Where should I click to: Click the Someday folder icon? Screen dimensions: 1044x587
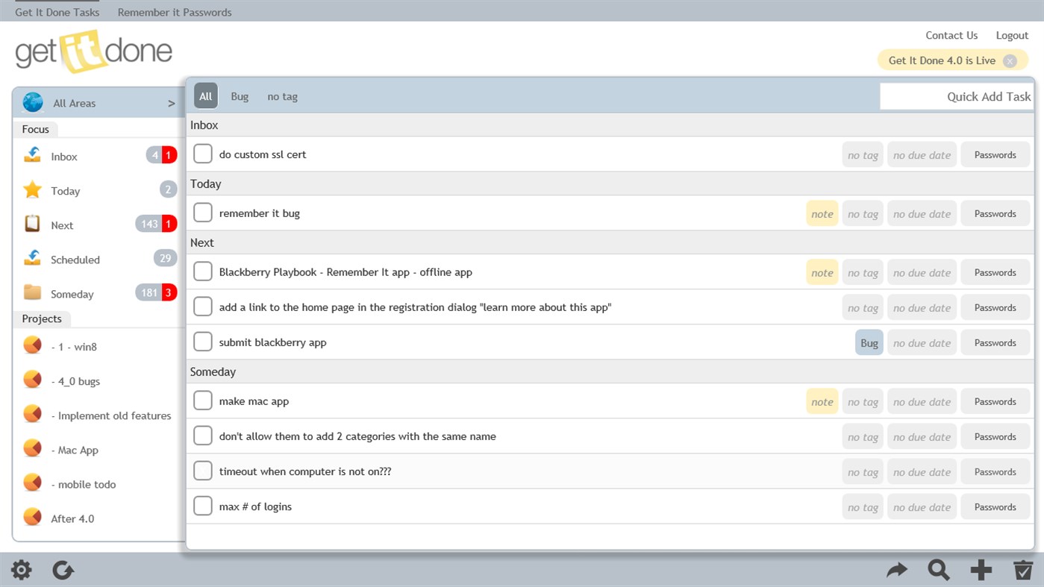click(32, 293)
